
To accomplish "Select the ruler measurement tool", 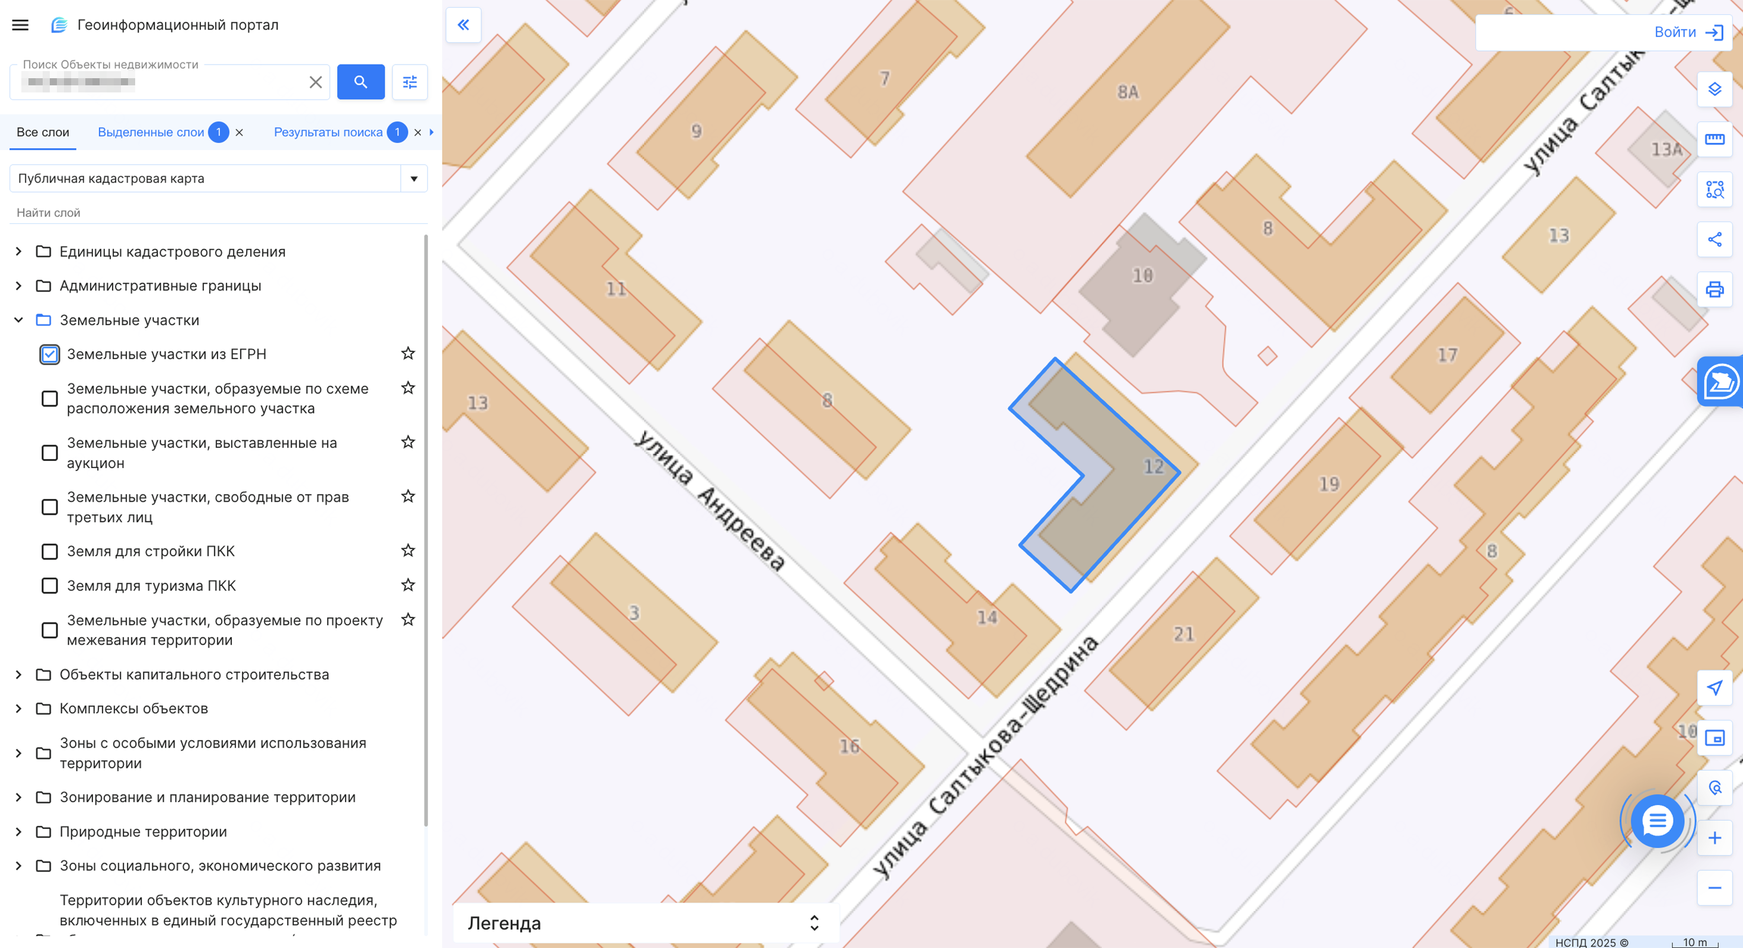I will click(1714, 139).
